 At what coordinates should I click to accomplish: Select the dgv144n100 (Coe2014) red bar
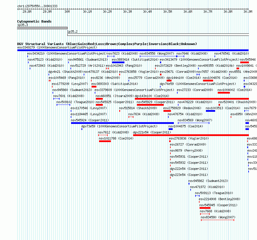(x=169, y=81)
